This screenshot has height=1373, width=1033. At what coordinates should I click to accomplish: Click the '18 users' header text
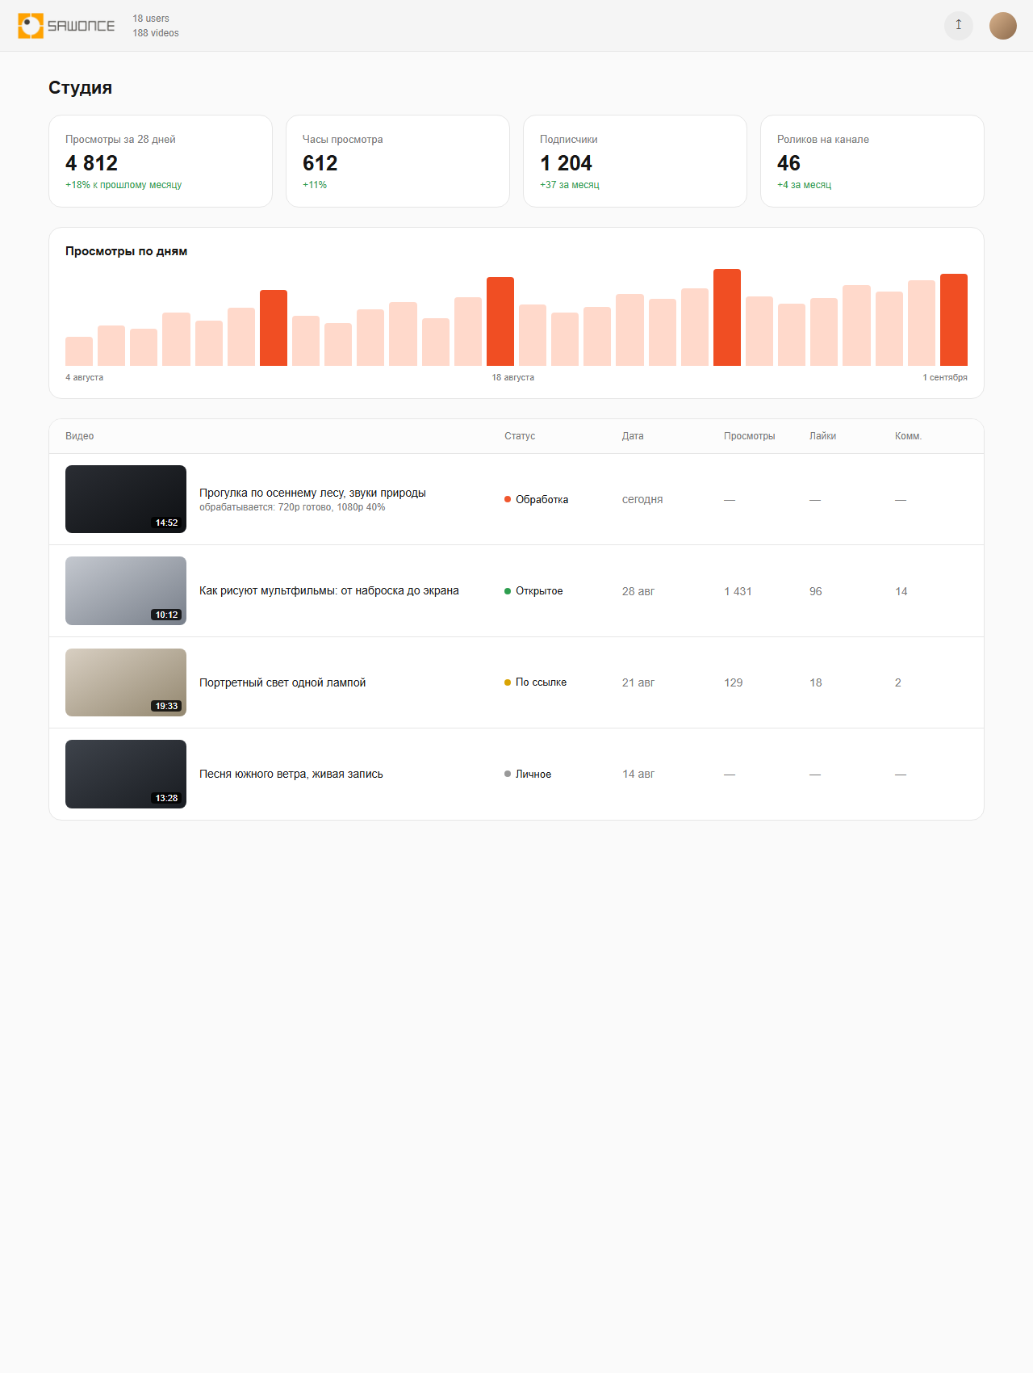(151, 19)
